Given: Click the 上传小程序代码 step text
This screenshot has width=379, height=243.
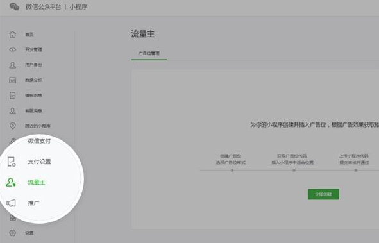Looking at the screenshot, I should click(x=353, y=156).
